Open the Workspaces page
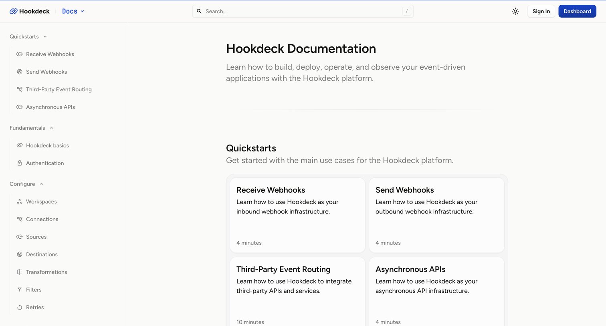Viewport: 606px width, 326px height. coord(41,201)
